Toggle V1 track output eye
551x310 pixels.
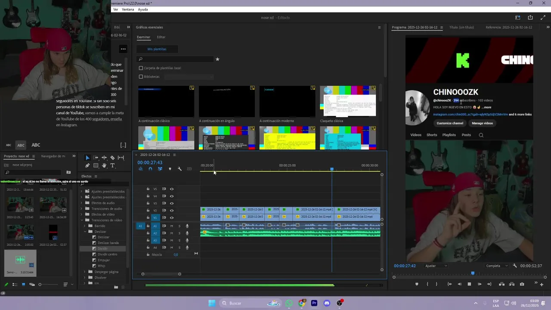(172, 218)
